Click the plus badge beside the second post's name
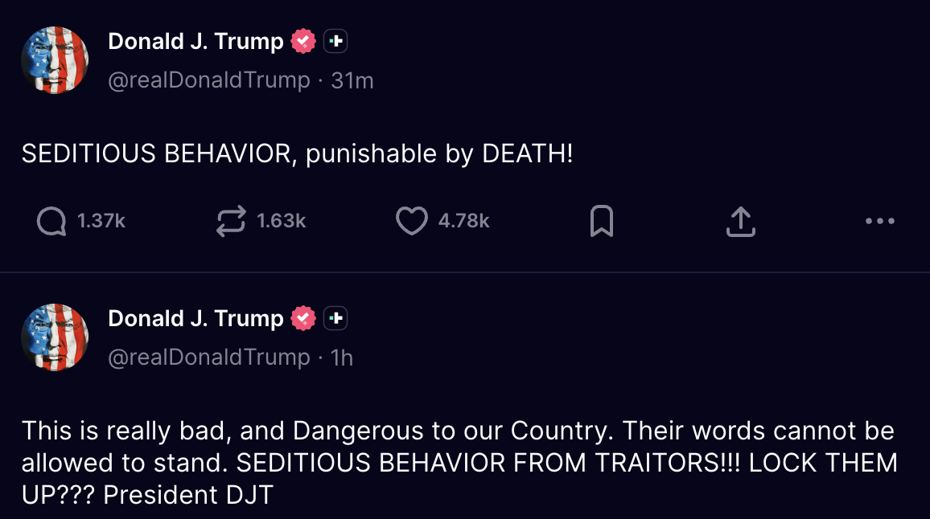Viewport: 930px width, 519px height. tap(335, 319)
